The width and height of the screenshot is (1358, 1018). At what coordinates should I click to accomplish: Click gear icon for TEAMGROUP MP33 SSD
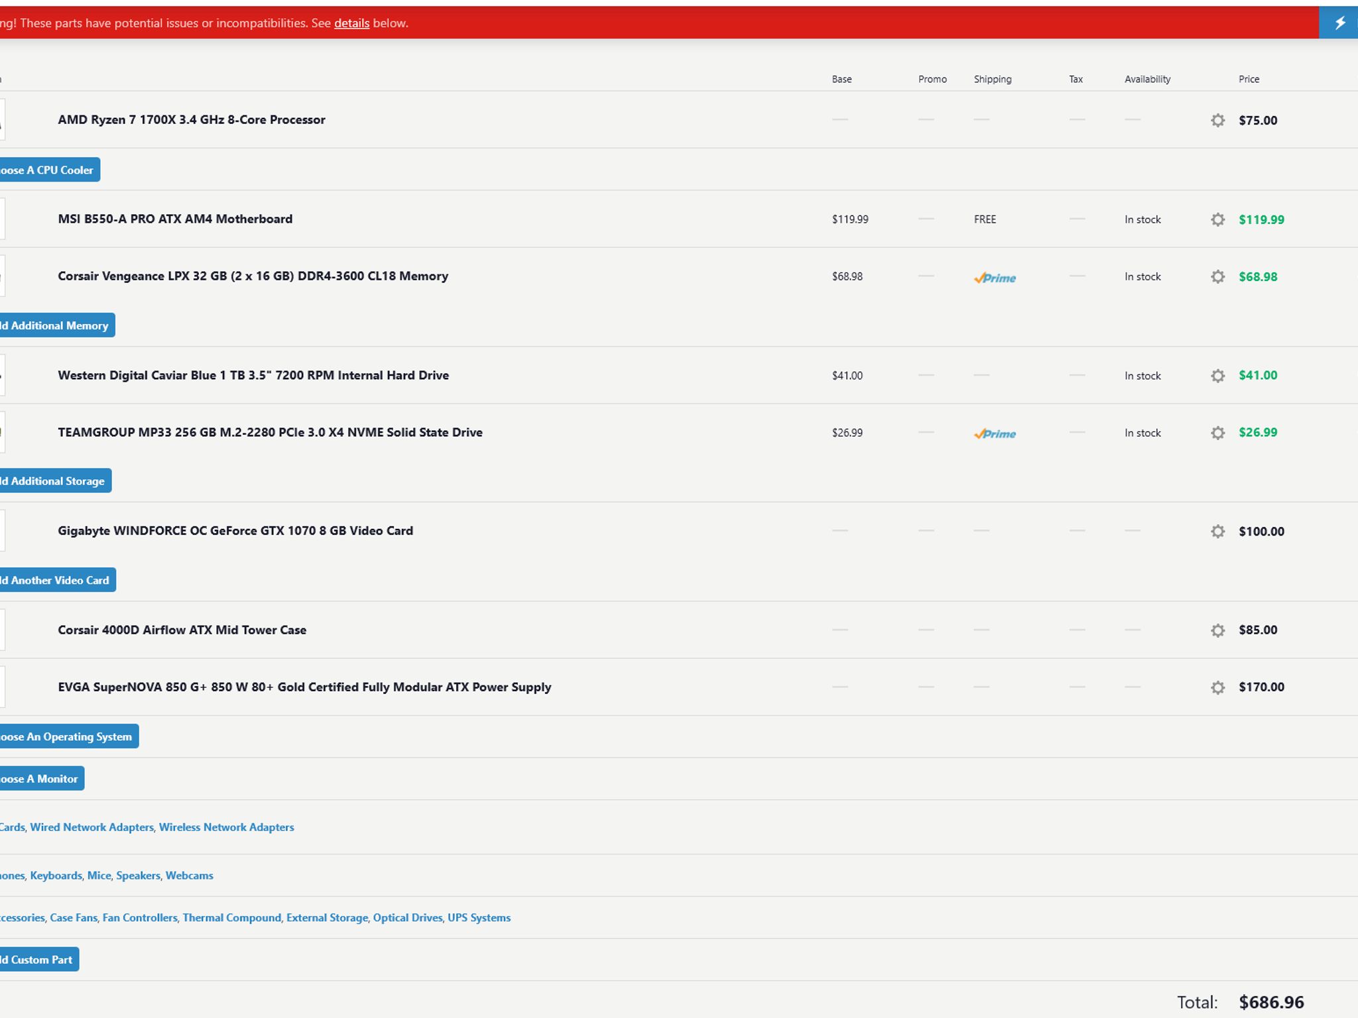coord(1217,433)
